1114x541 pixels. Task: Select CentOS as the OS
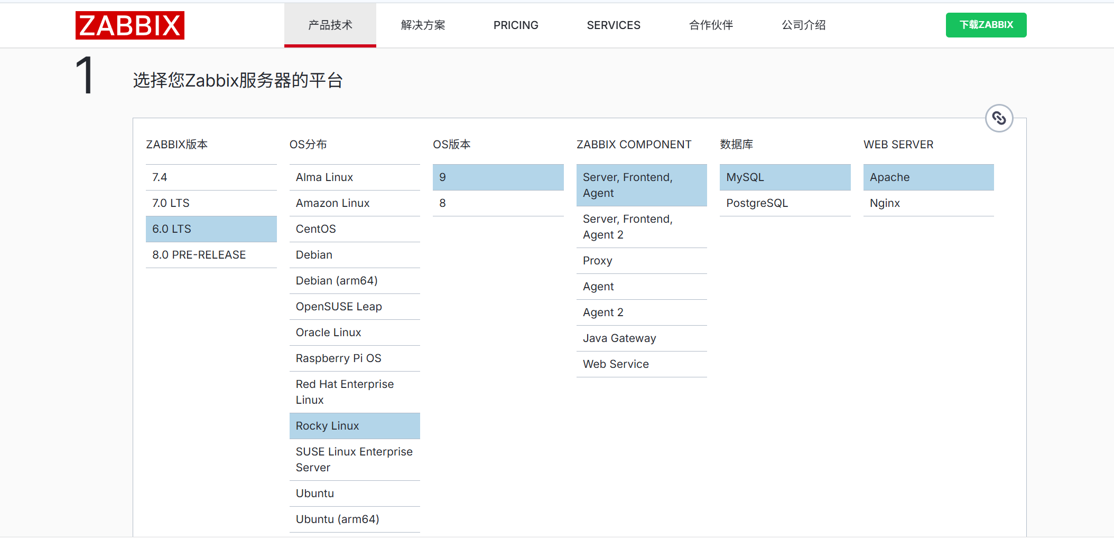click(x=355, y=229)
